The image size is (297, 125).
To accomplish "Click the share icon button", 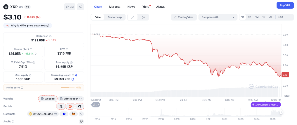I will coord(80,7).
